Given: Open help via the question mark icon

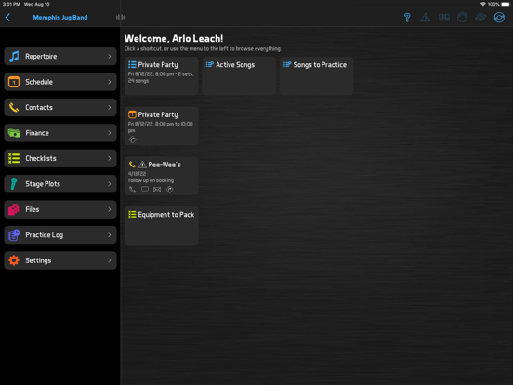Looking at the screenshot, I should click(x=407, y=18).
